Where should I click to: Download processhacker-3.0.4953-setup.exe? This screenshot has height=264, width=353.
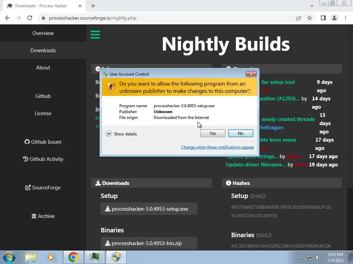149,209
